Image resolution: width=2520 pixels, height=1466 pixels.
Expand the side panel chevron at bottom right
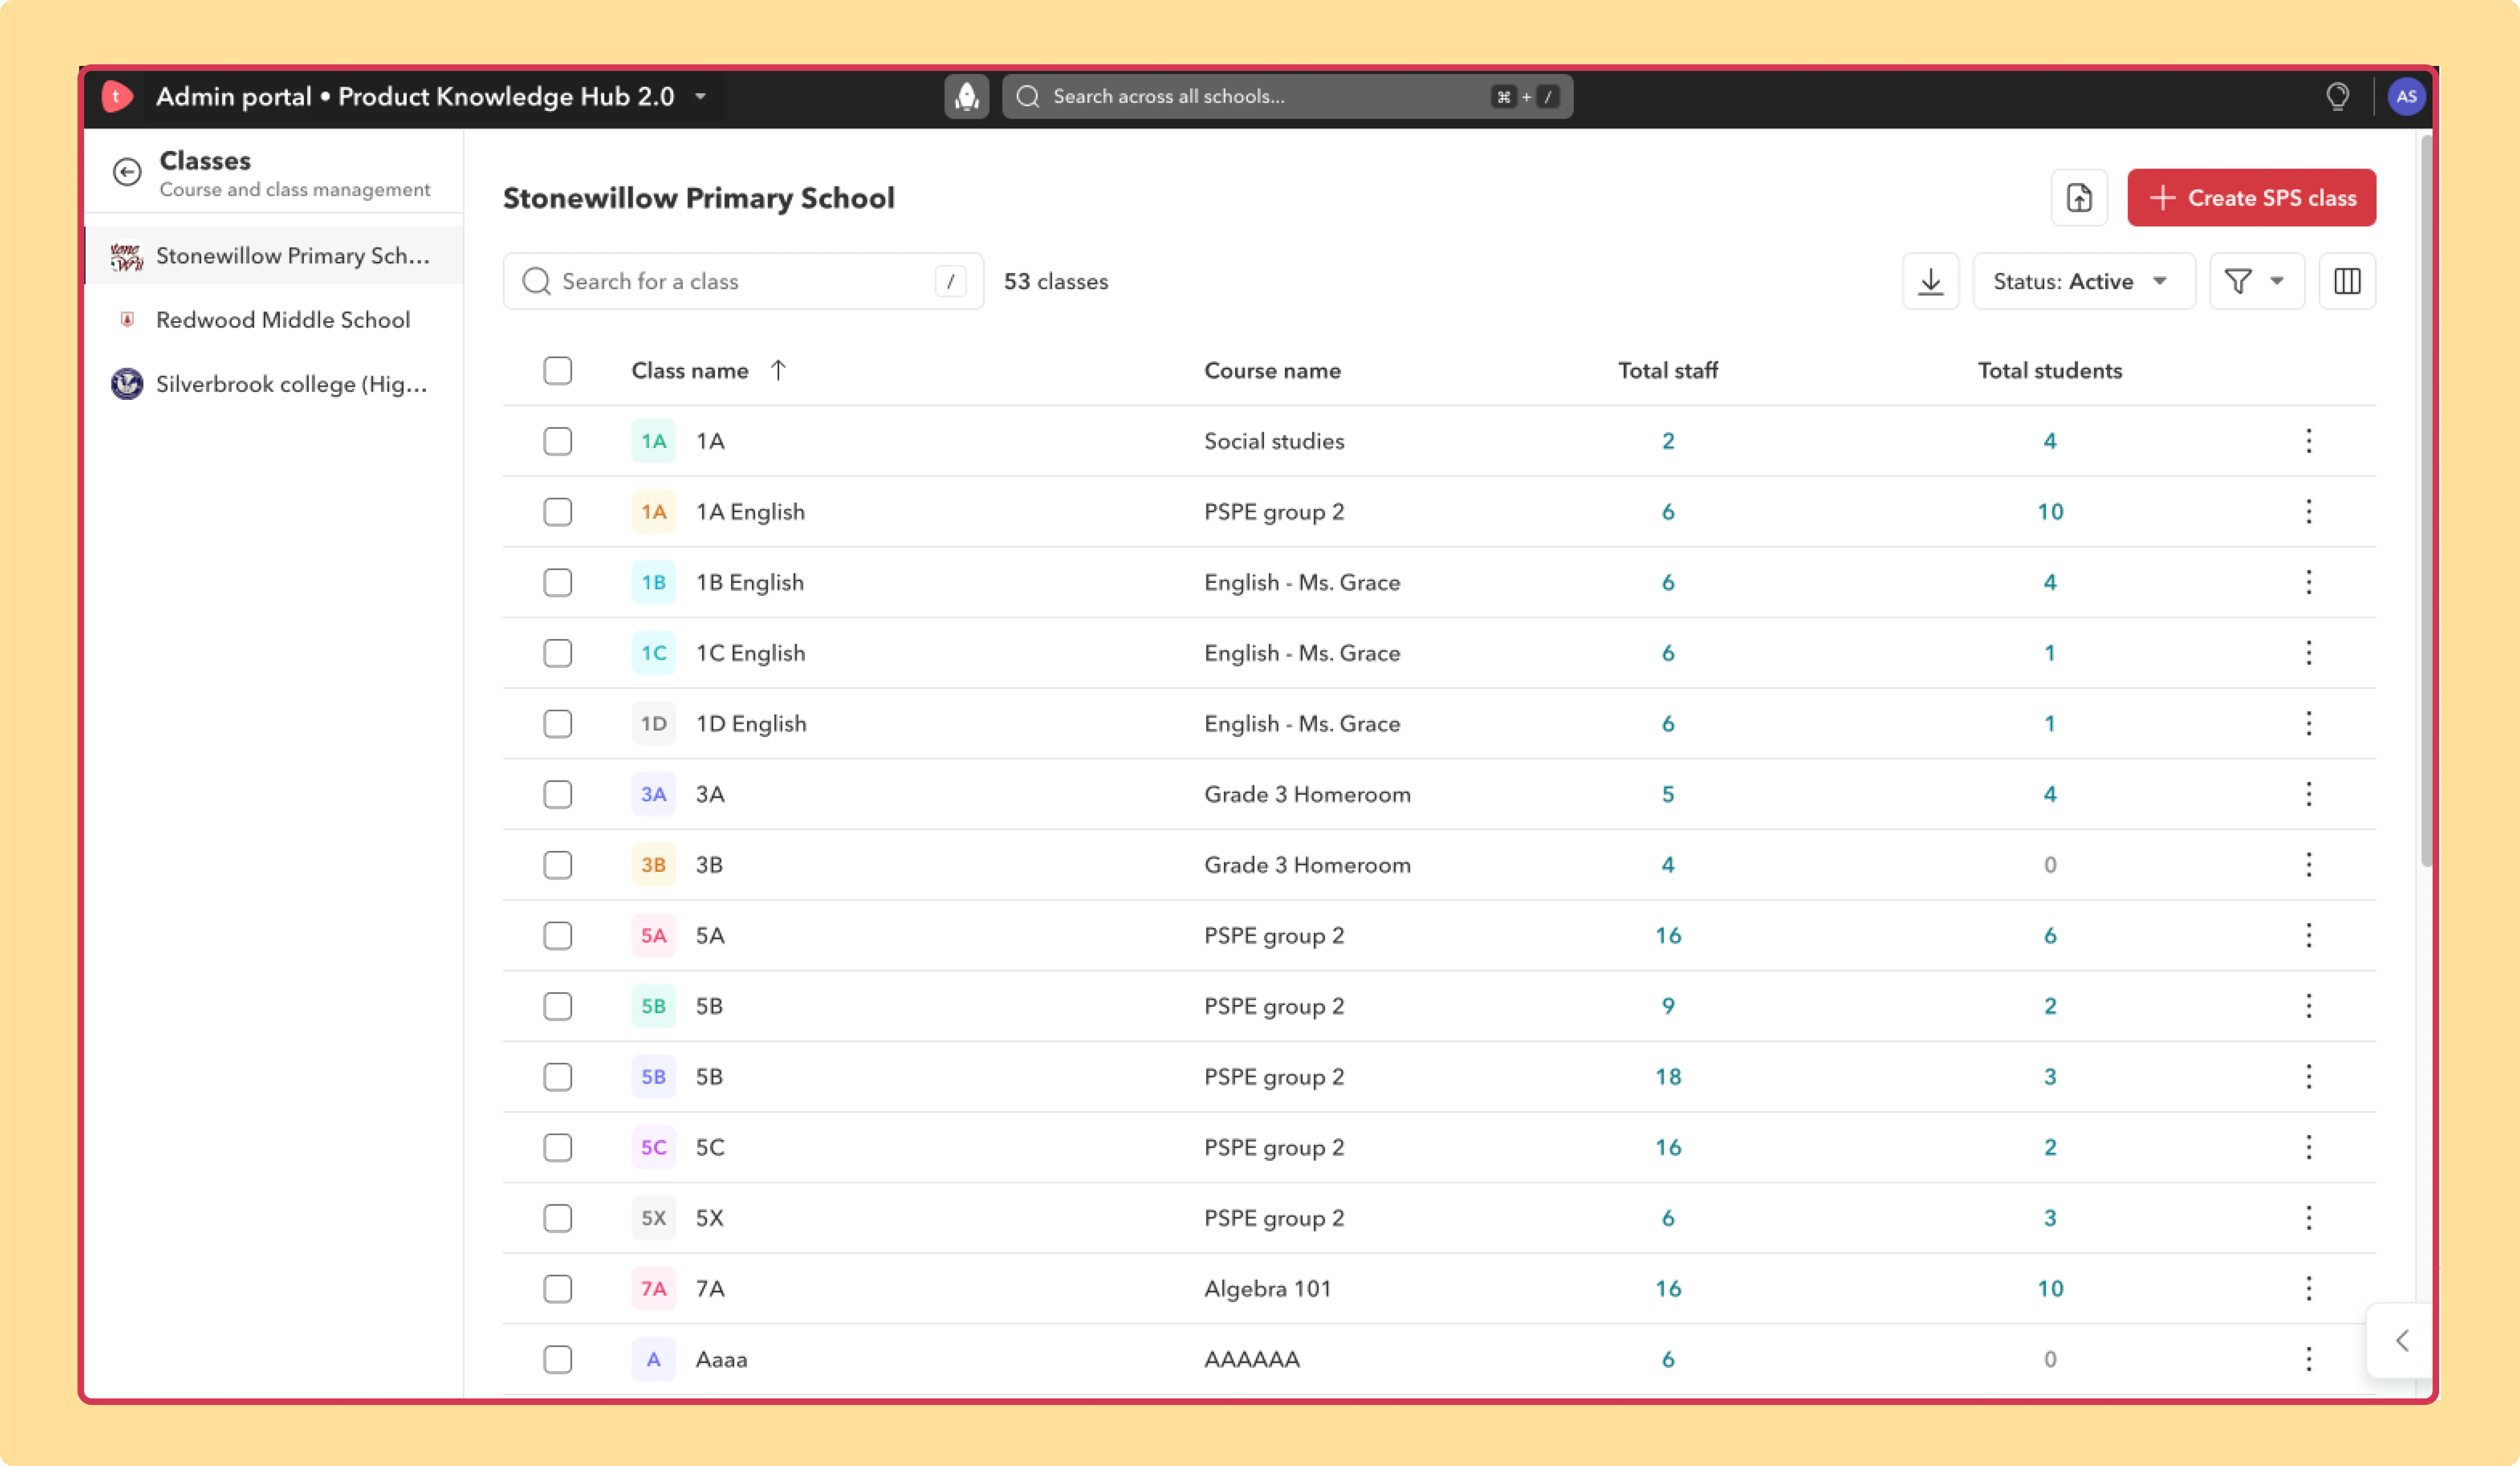[x=2401, y=1341]
